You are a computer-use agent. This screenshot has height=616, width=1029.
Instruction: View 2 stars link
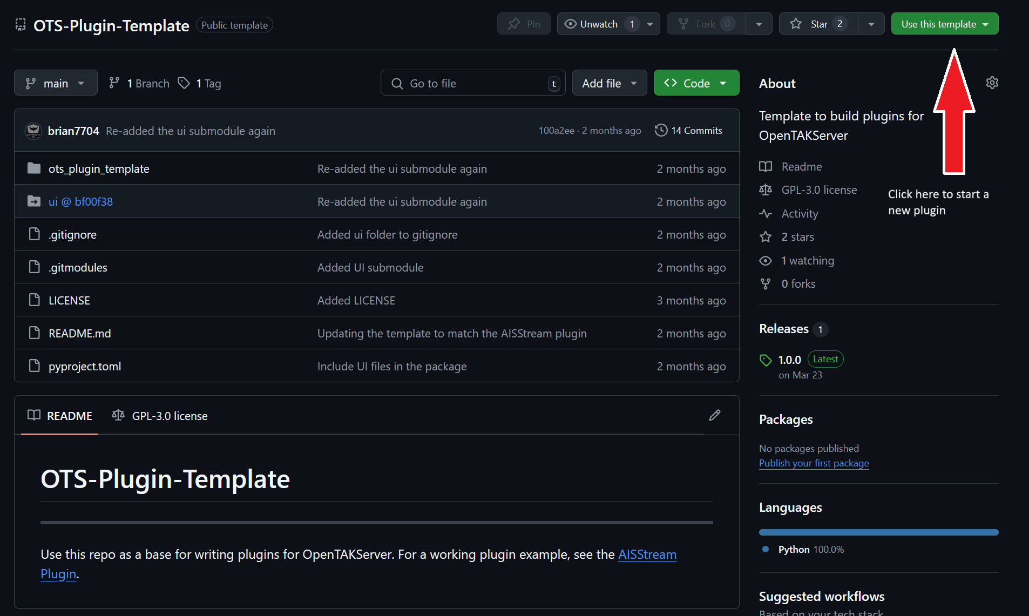787,236
